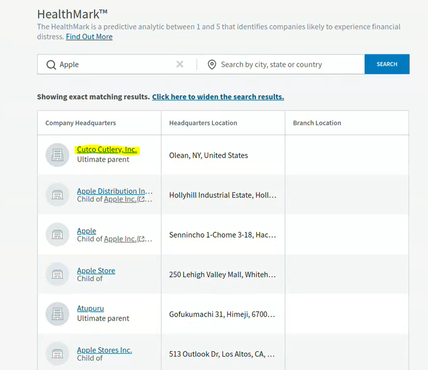Click the 250 Lehigh Valley Mall cell
Screen dimensions: 428x370
point(222,275)
